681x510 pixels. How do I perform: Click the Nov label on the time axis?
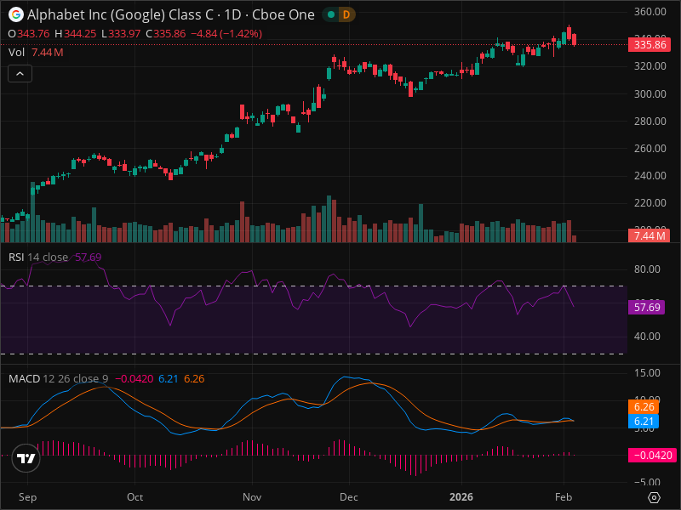pos(252,497)
